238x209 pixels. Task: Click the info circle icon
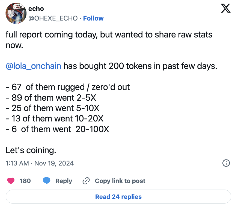click(226, 163)
